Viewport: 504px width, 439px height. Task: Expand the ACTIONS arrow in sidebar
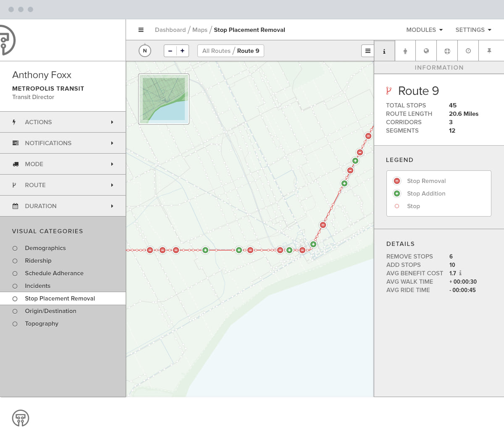tap(112, 122)
